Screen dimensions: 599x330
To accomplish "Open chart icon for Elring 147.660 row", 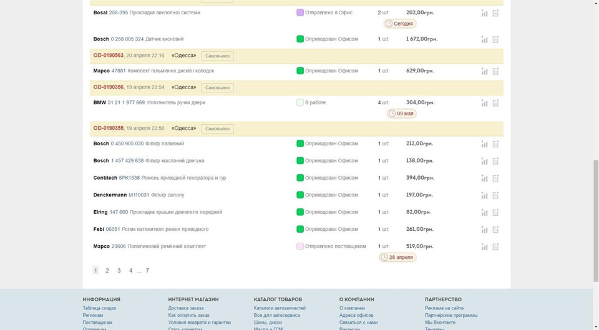I will [484, 212].
